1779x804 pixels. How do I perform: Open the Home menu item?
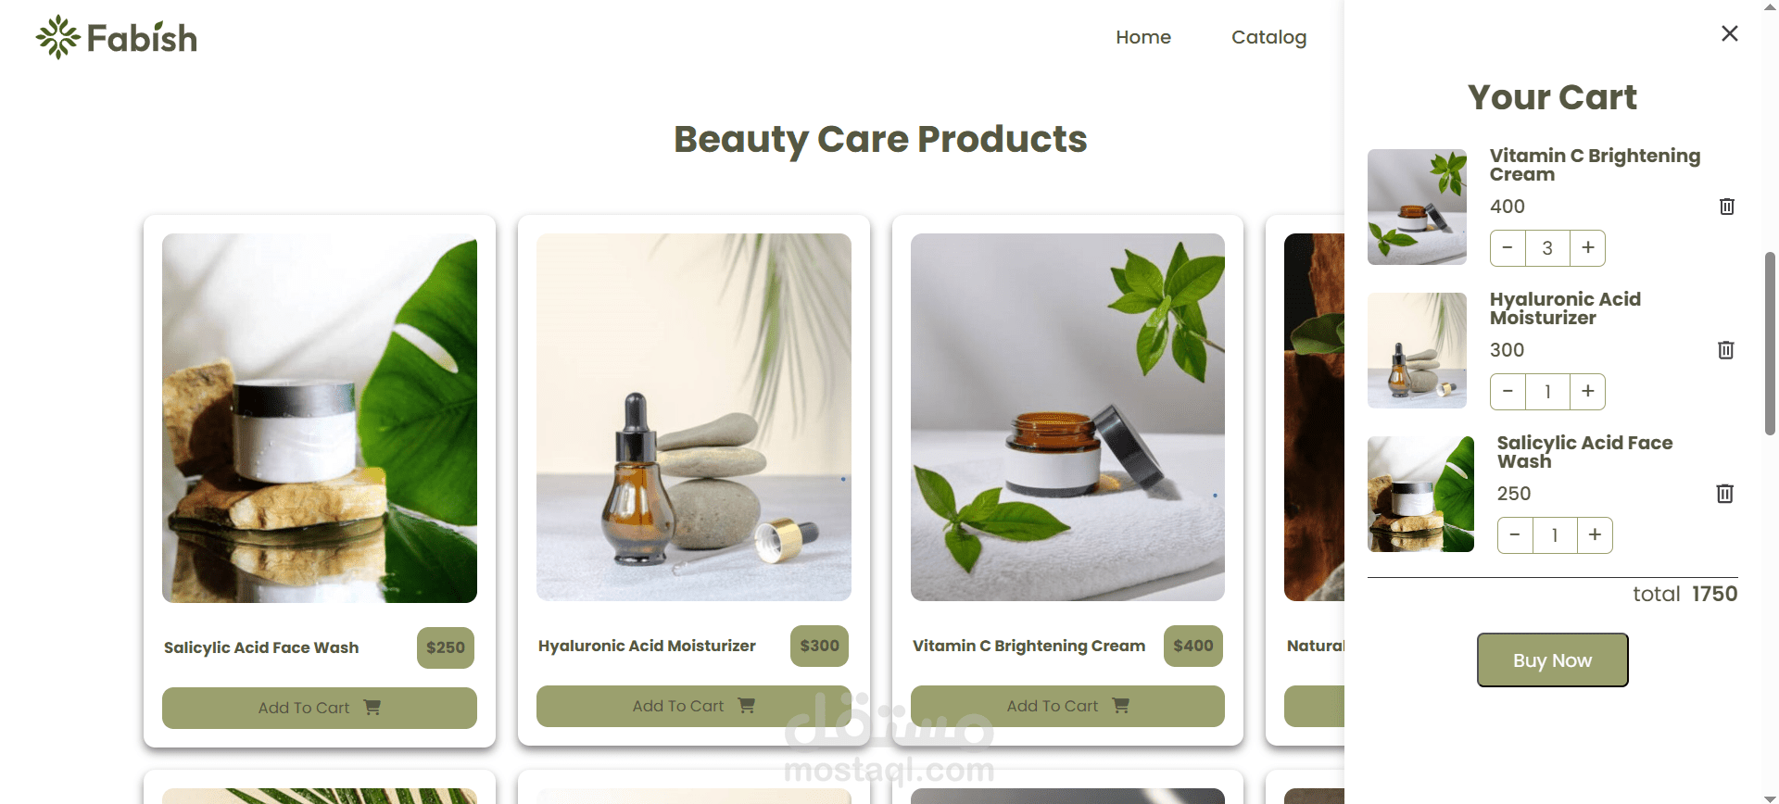pyautogui.click(x=1143, y=37)
